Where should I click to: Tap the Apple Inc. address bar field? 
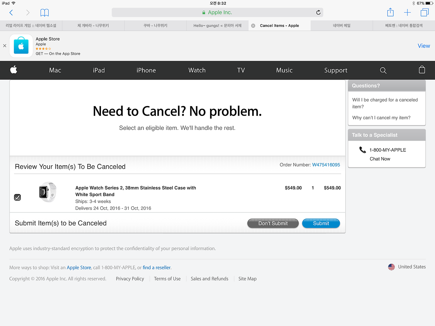click(217, 13)
